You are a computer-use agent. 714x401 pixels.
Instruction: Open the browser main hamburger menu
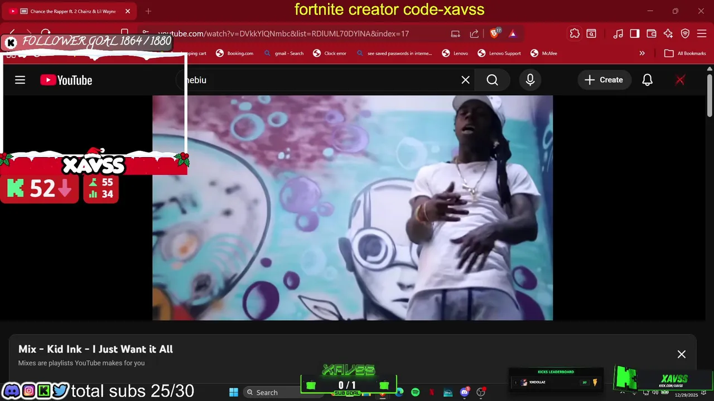pos(702,34)
